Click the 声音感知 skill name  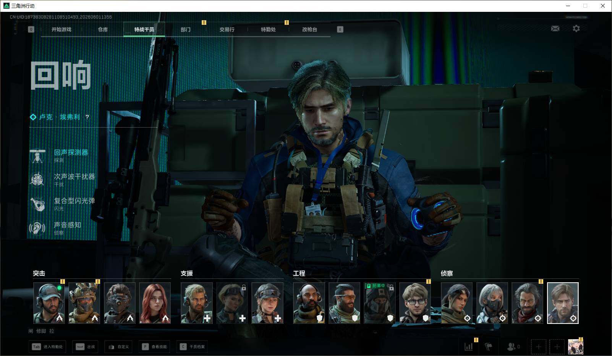tap(68, 225)
